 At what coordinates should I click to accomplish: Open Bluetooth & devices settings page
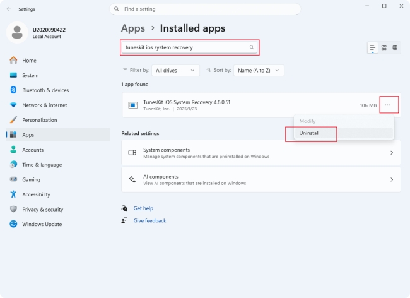click(45, 90)
